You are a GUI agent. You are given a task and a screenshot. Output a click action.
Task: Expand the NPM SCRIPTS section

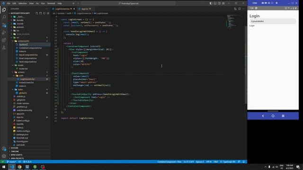coord(17,155)
